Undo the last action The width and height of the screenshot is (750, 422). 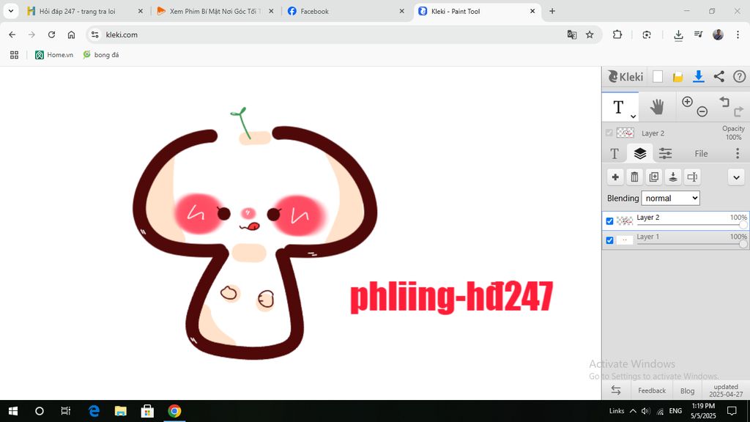point(724,101)
